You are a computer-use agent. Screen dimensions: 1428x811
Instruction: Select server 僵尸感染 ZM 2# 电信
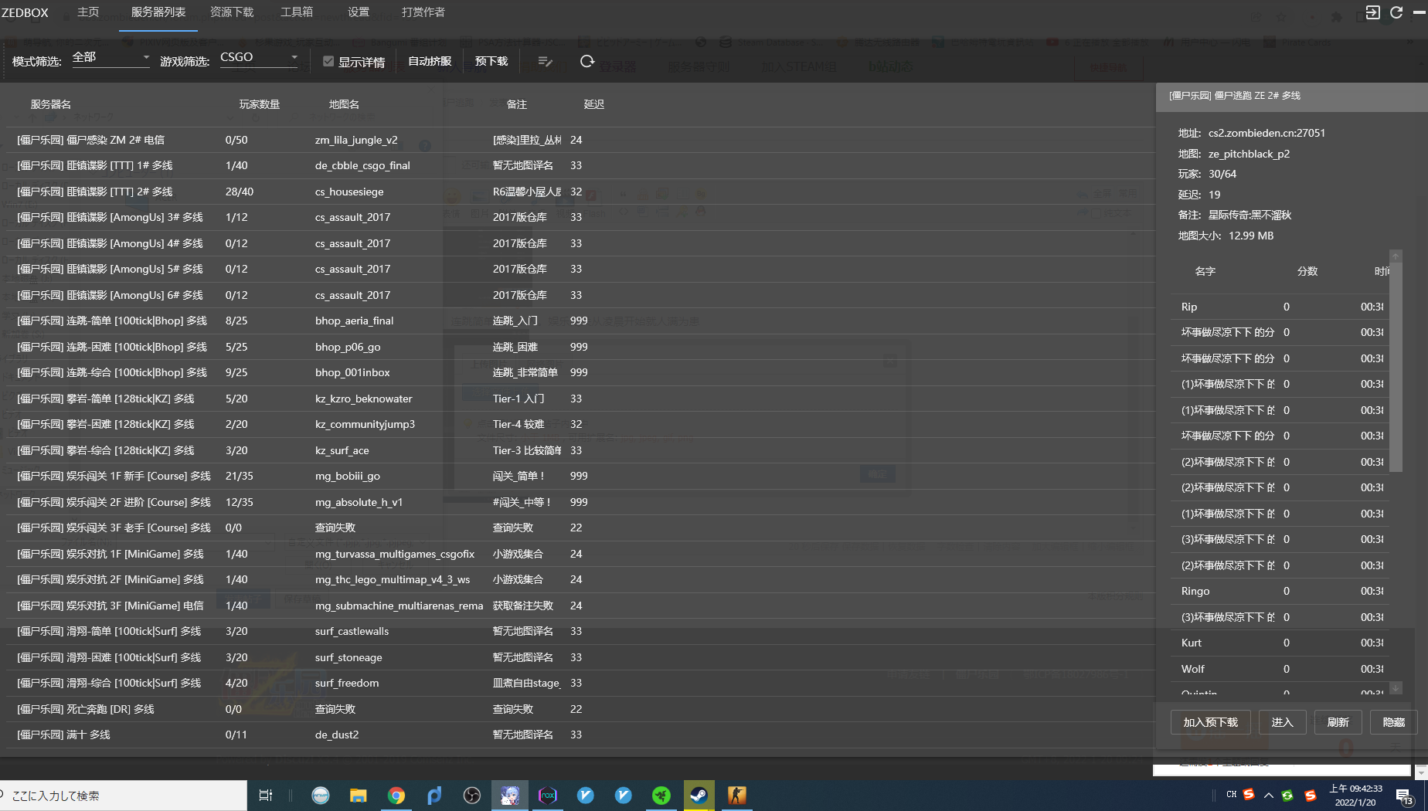point(580,140)
